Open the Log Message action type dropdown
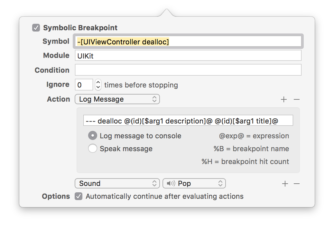Image resolution: width=334 pixels, height=229 pixels. coord(117,99)
